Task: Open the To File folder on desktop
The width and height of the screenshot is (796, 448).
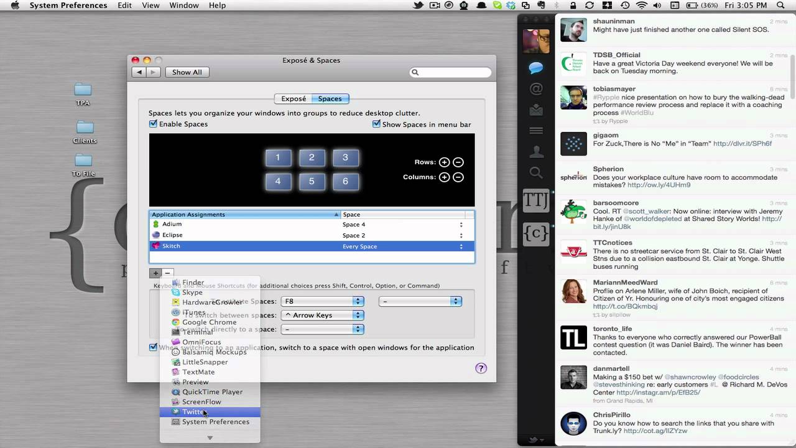Action: 83,165
